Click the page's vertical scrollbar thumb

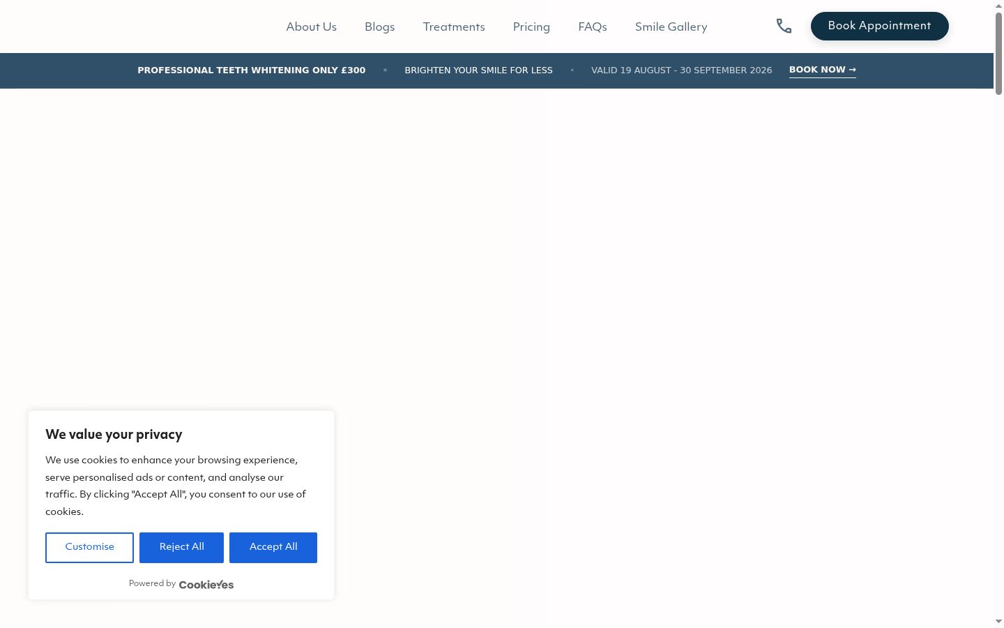click(998, 53)
